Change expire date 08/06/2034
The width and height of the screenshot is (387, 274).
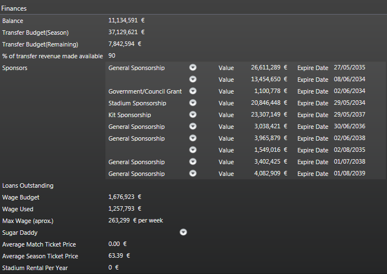pos(349,79)
